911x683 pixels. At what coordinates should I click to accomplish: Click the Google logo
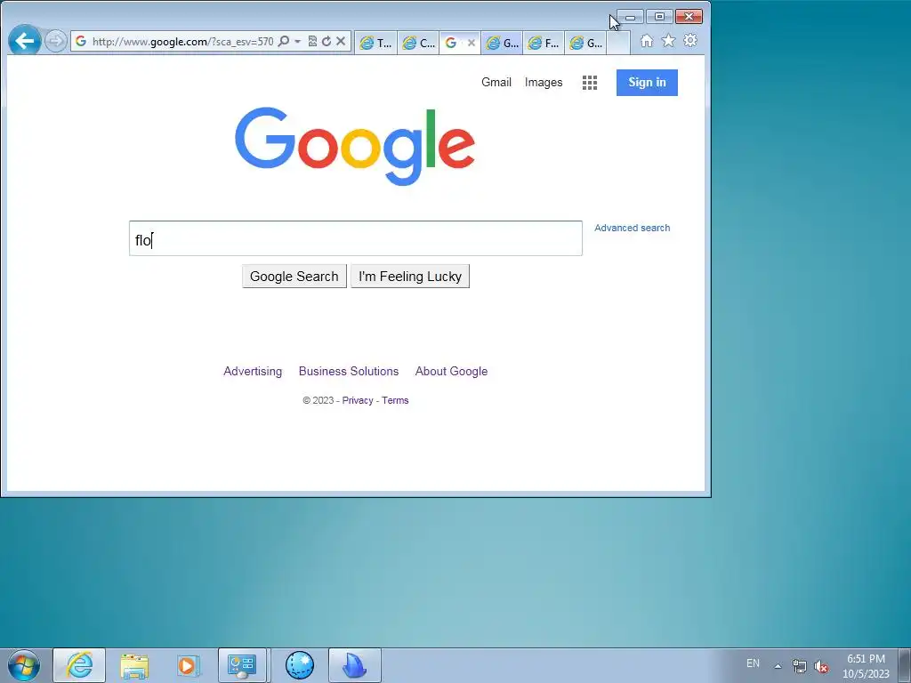[355, 146]
